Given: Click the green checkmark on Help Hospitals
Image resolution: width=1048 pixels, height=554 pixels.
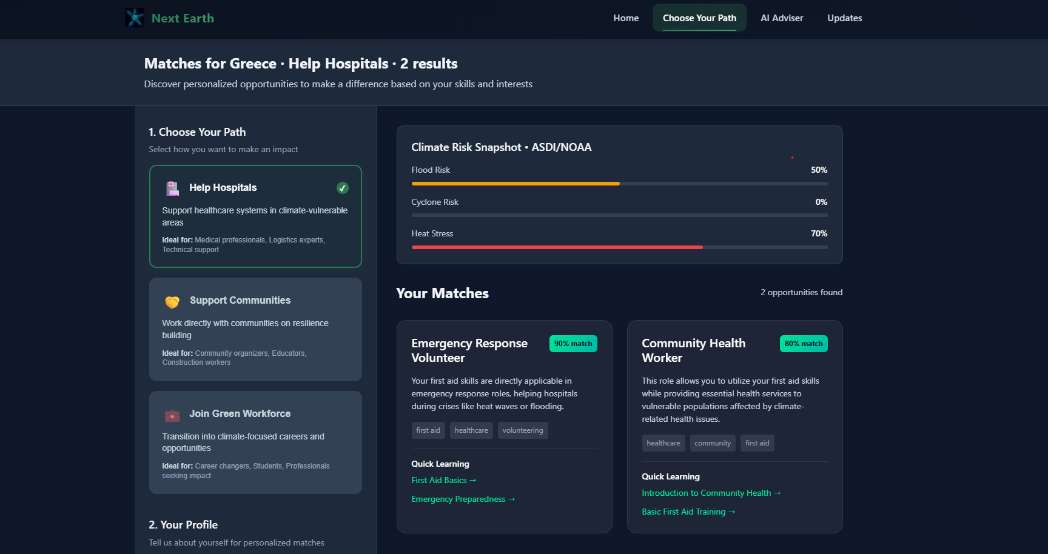Looking at the screenshot, I should [x=343, y=188].
